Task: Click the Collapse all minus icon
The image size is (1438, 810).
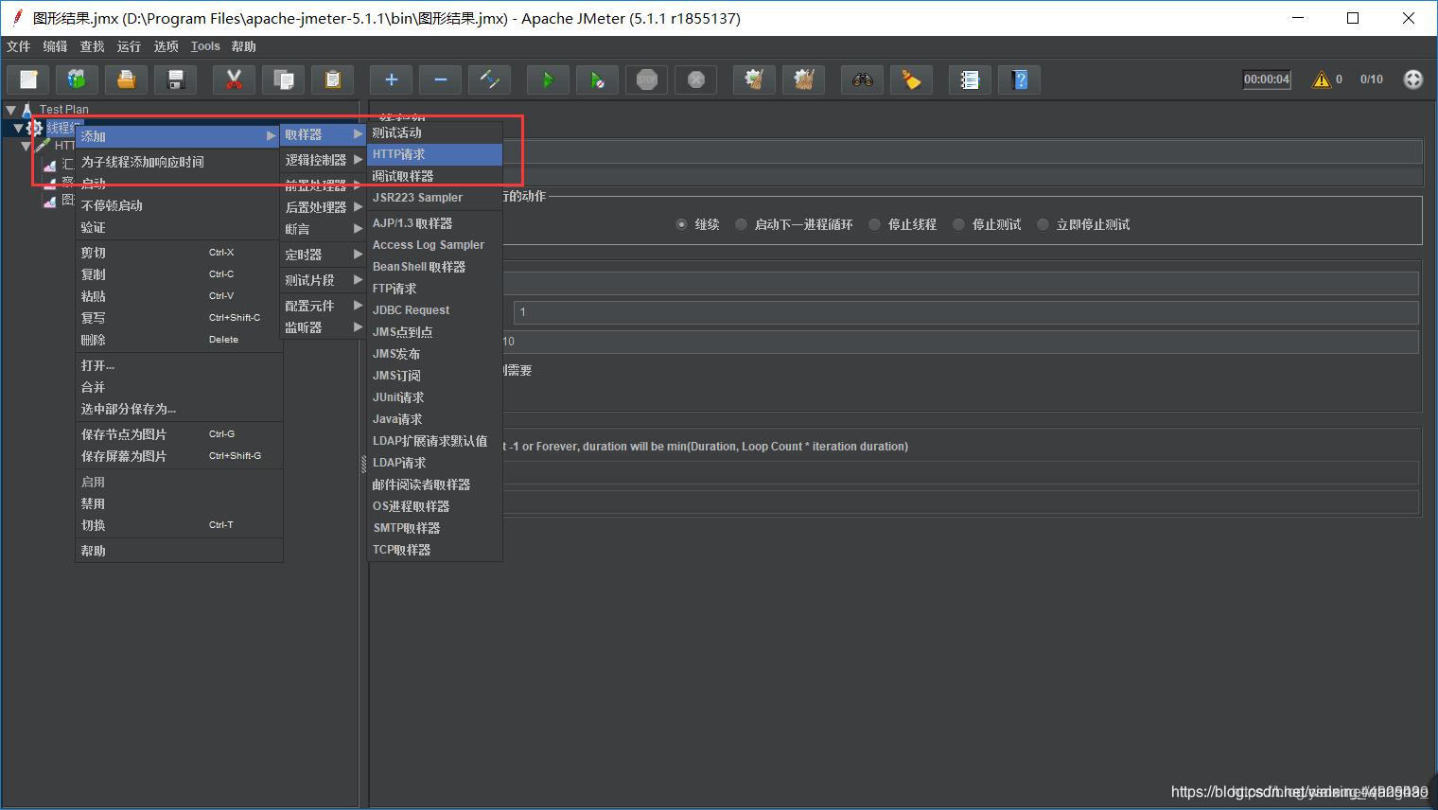Action: point(440,79)
